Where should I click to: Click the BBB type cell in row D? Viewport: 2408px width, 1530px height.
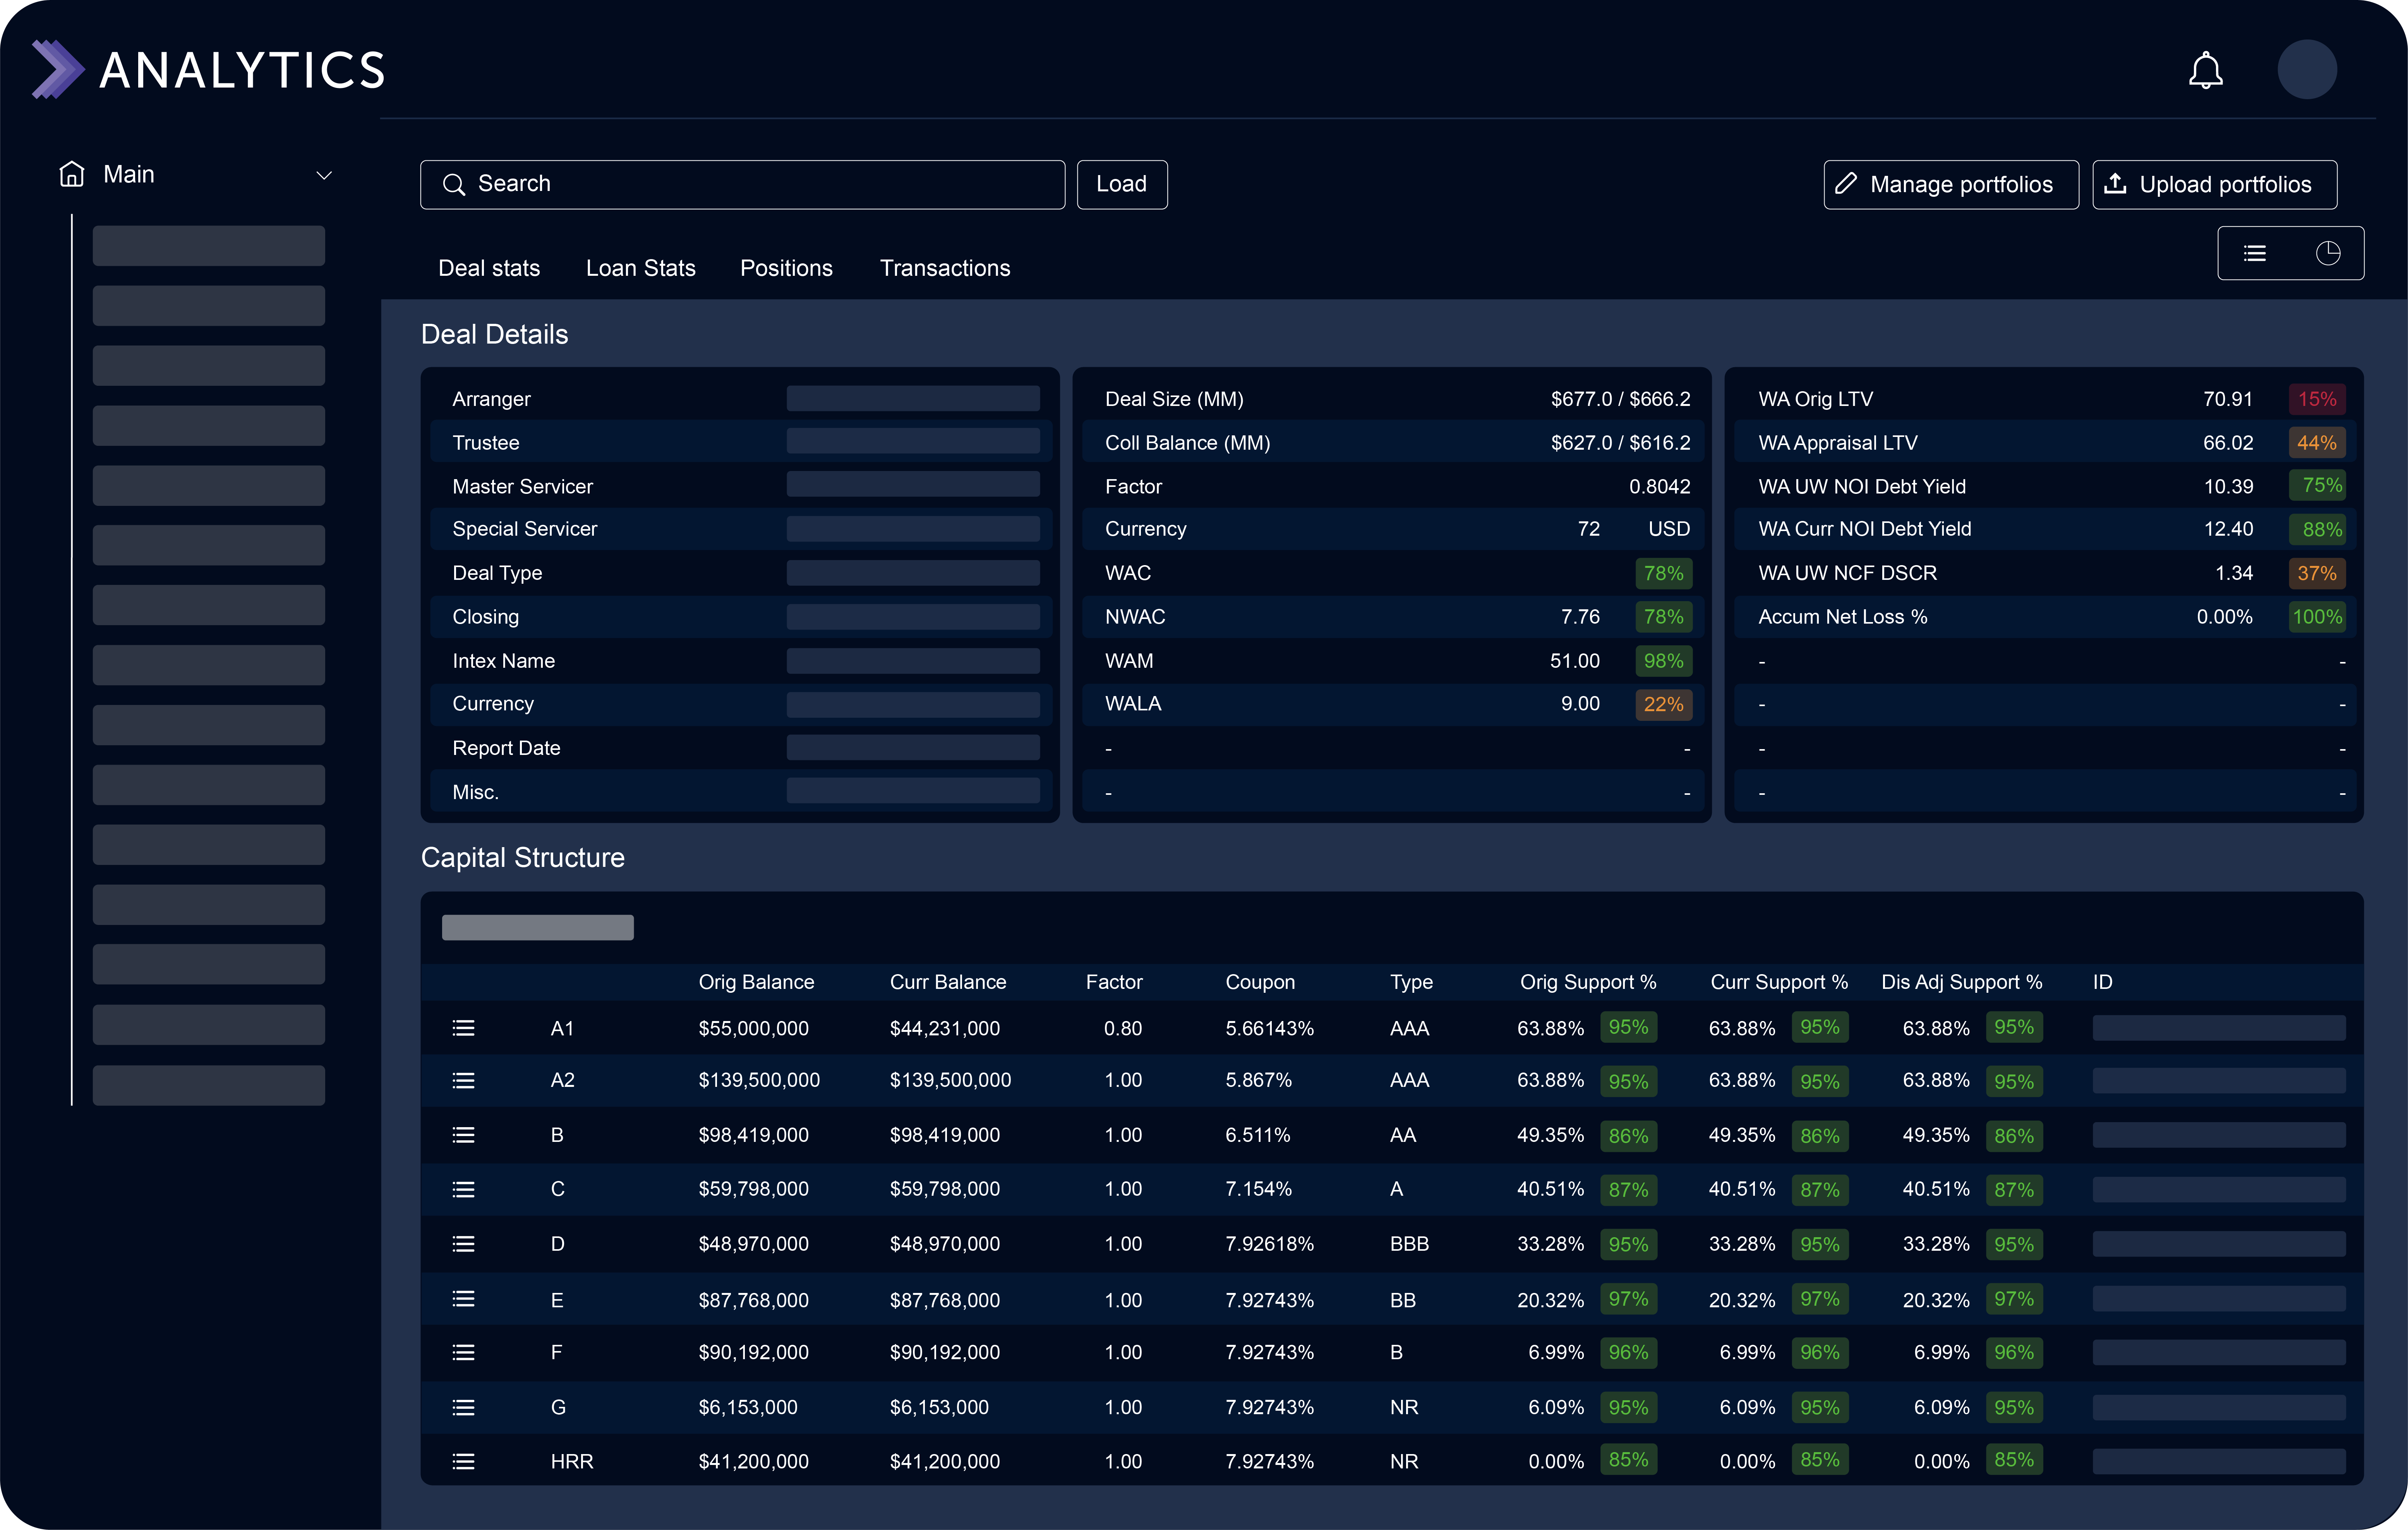(1409, 1244)
